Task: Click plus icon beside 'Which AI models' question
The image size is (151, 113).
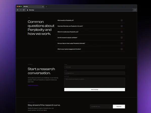Action: [x=122, y=32]
